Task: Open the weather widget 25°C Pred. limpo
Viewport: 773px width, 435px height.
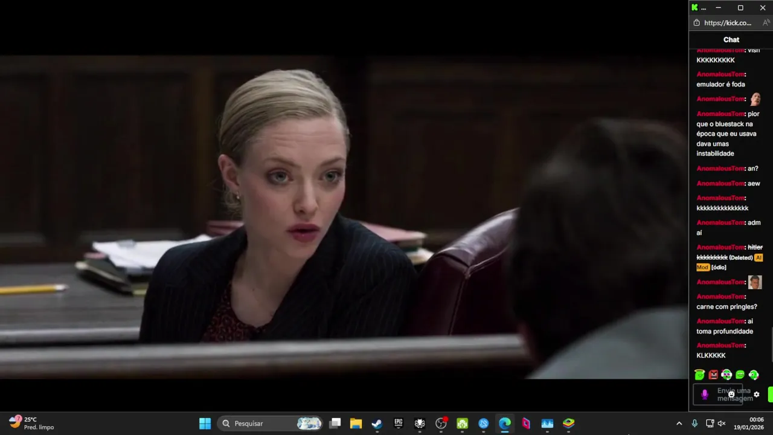Action: pyautogui.click(x=31, y=424)
